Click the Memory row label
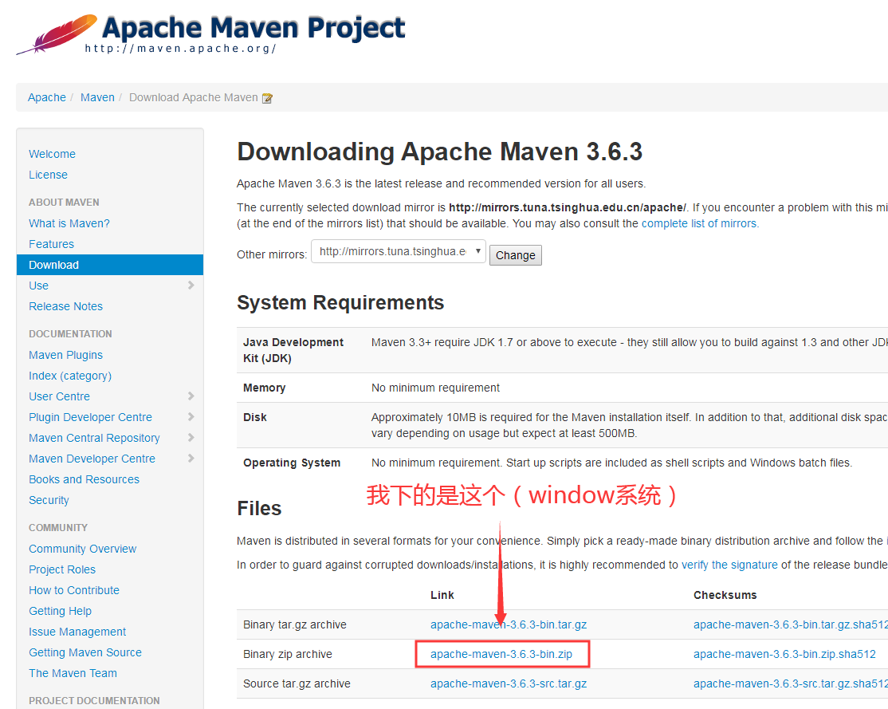888x709 pixels. [x=265, y=388]
